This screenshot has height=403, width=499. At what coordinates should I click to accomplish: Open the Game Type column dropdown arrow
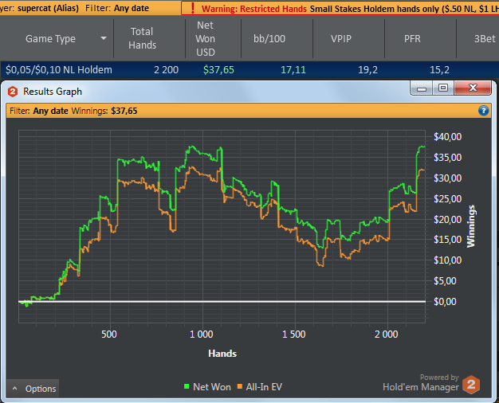click(x=104, y=38)
